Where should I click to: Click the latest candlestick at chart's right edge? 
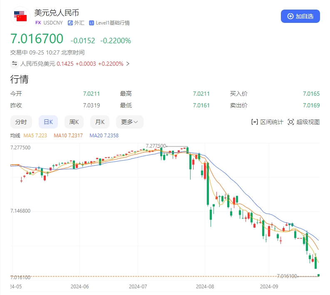[x=319, y=275]
